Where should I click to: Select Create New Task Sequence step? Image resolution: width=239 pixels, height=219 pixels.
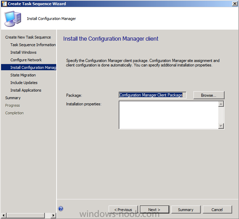point(28,37)
